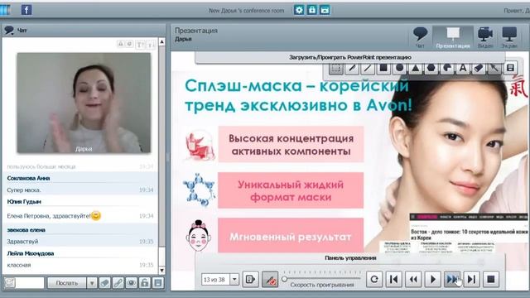Select the text 'A' annotation tool
530x298 pixels.
coord(463,68)
